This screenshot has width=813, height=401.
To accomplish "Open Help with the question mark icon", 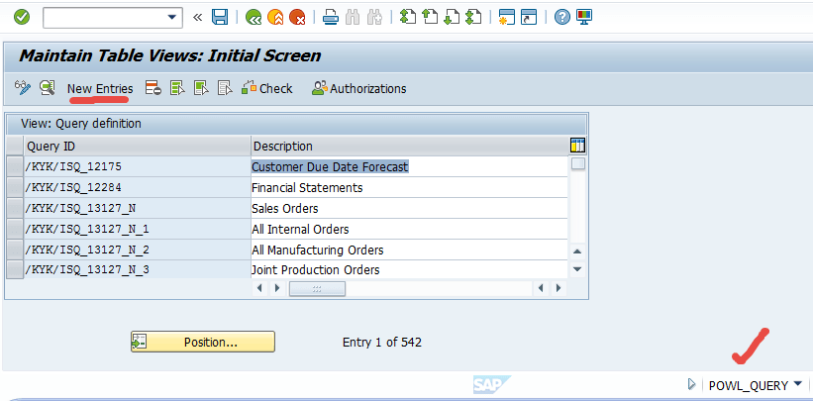I will [x=561, y=17].
